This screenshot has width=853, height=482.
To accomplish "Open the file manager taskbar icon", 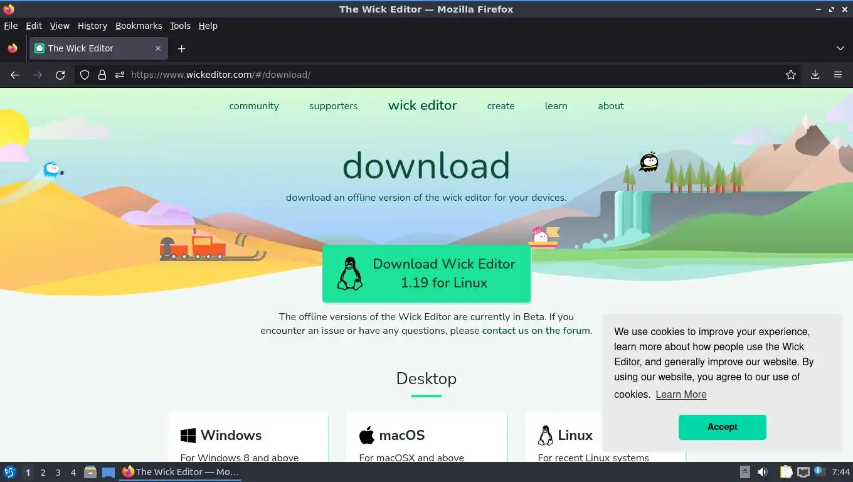I will (90, 472).
